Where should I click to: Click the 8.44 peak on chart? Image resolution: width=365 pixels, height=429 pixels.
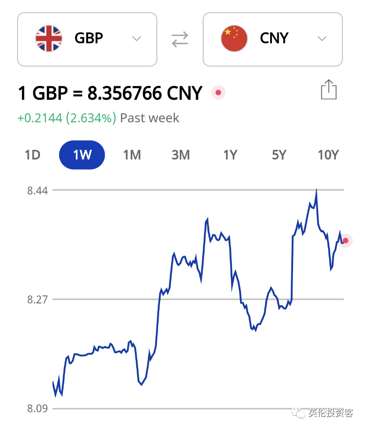(316, 190)
